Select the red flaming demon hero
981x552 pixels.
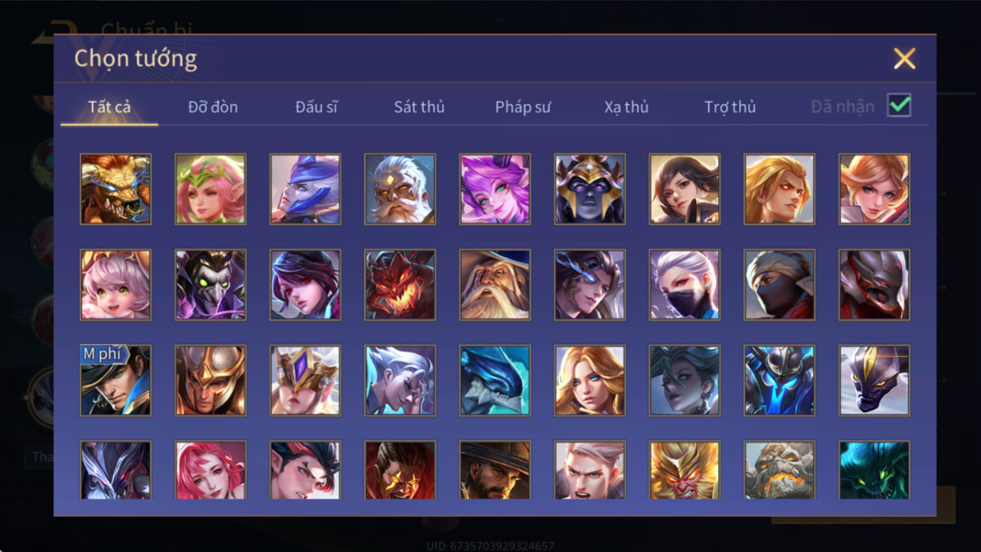click(400, 285)
